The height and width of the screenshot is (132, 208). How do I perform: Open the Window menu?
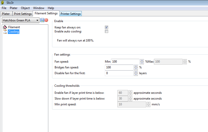[x=38, y=8]
